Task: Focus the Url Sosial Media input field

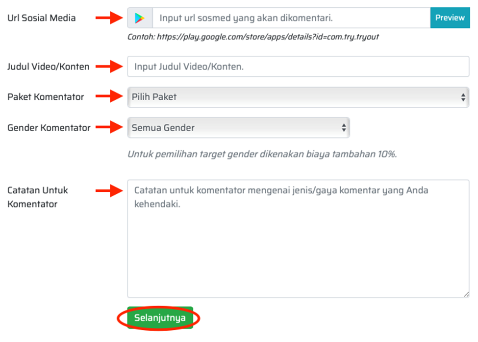Action: pyautogui.click(x=291, y=18)
